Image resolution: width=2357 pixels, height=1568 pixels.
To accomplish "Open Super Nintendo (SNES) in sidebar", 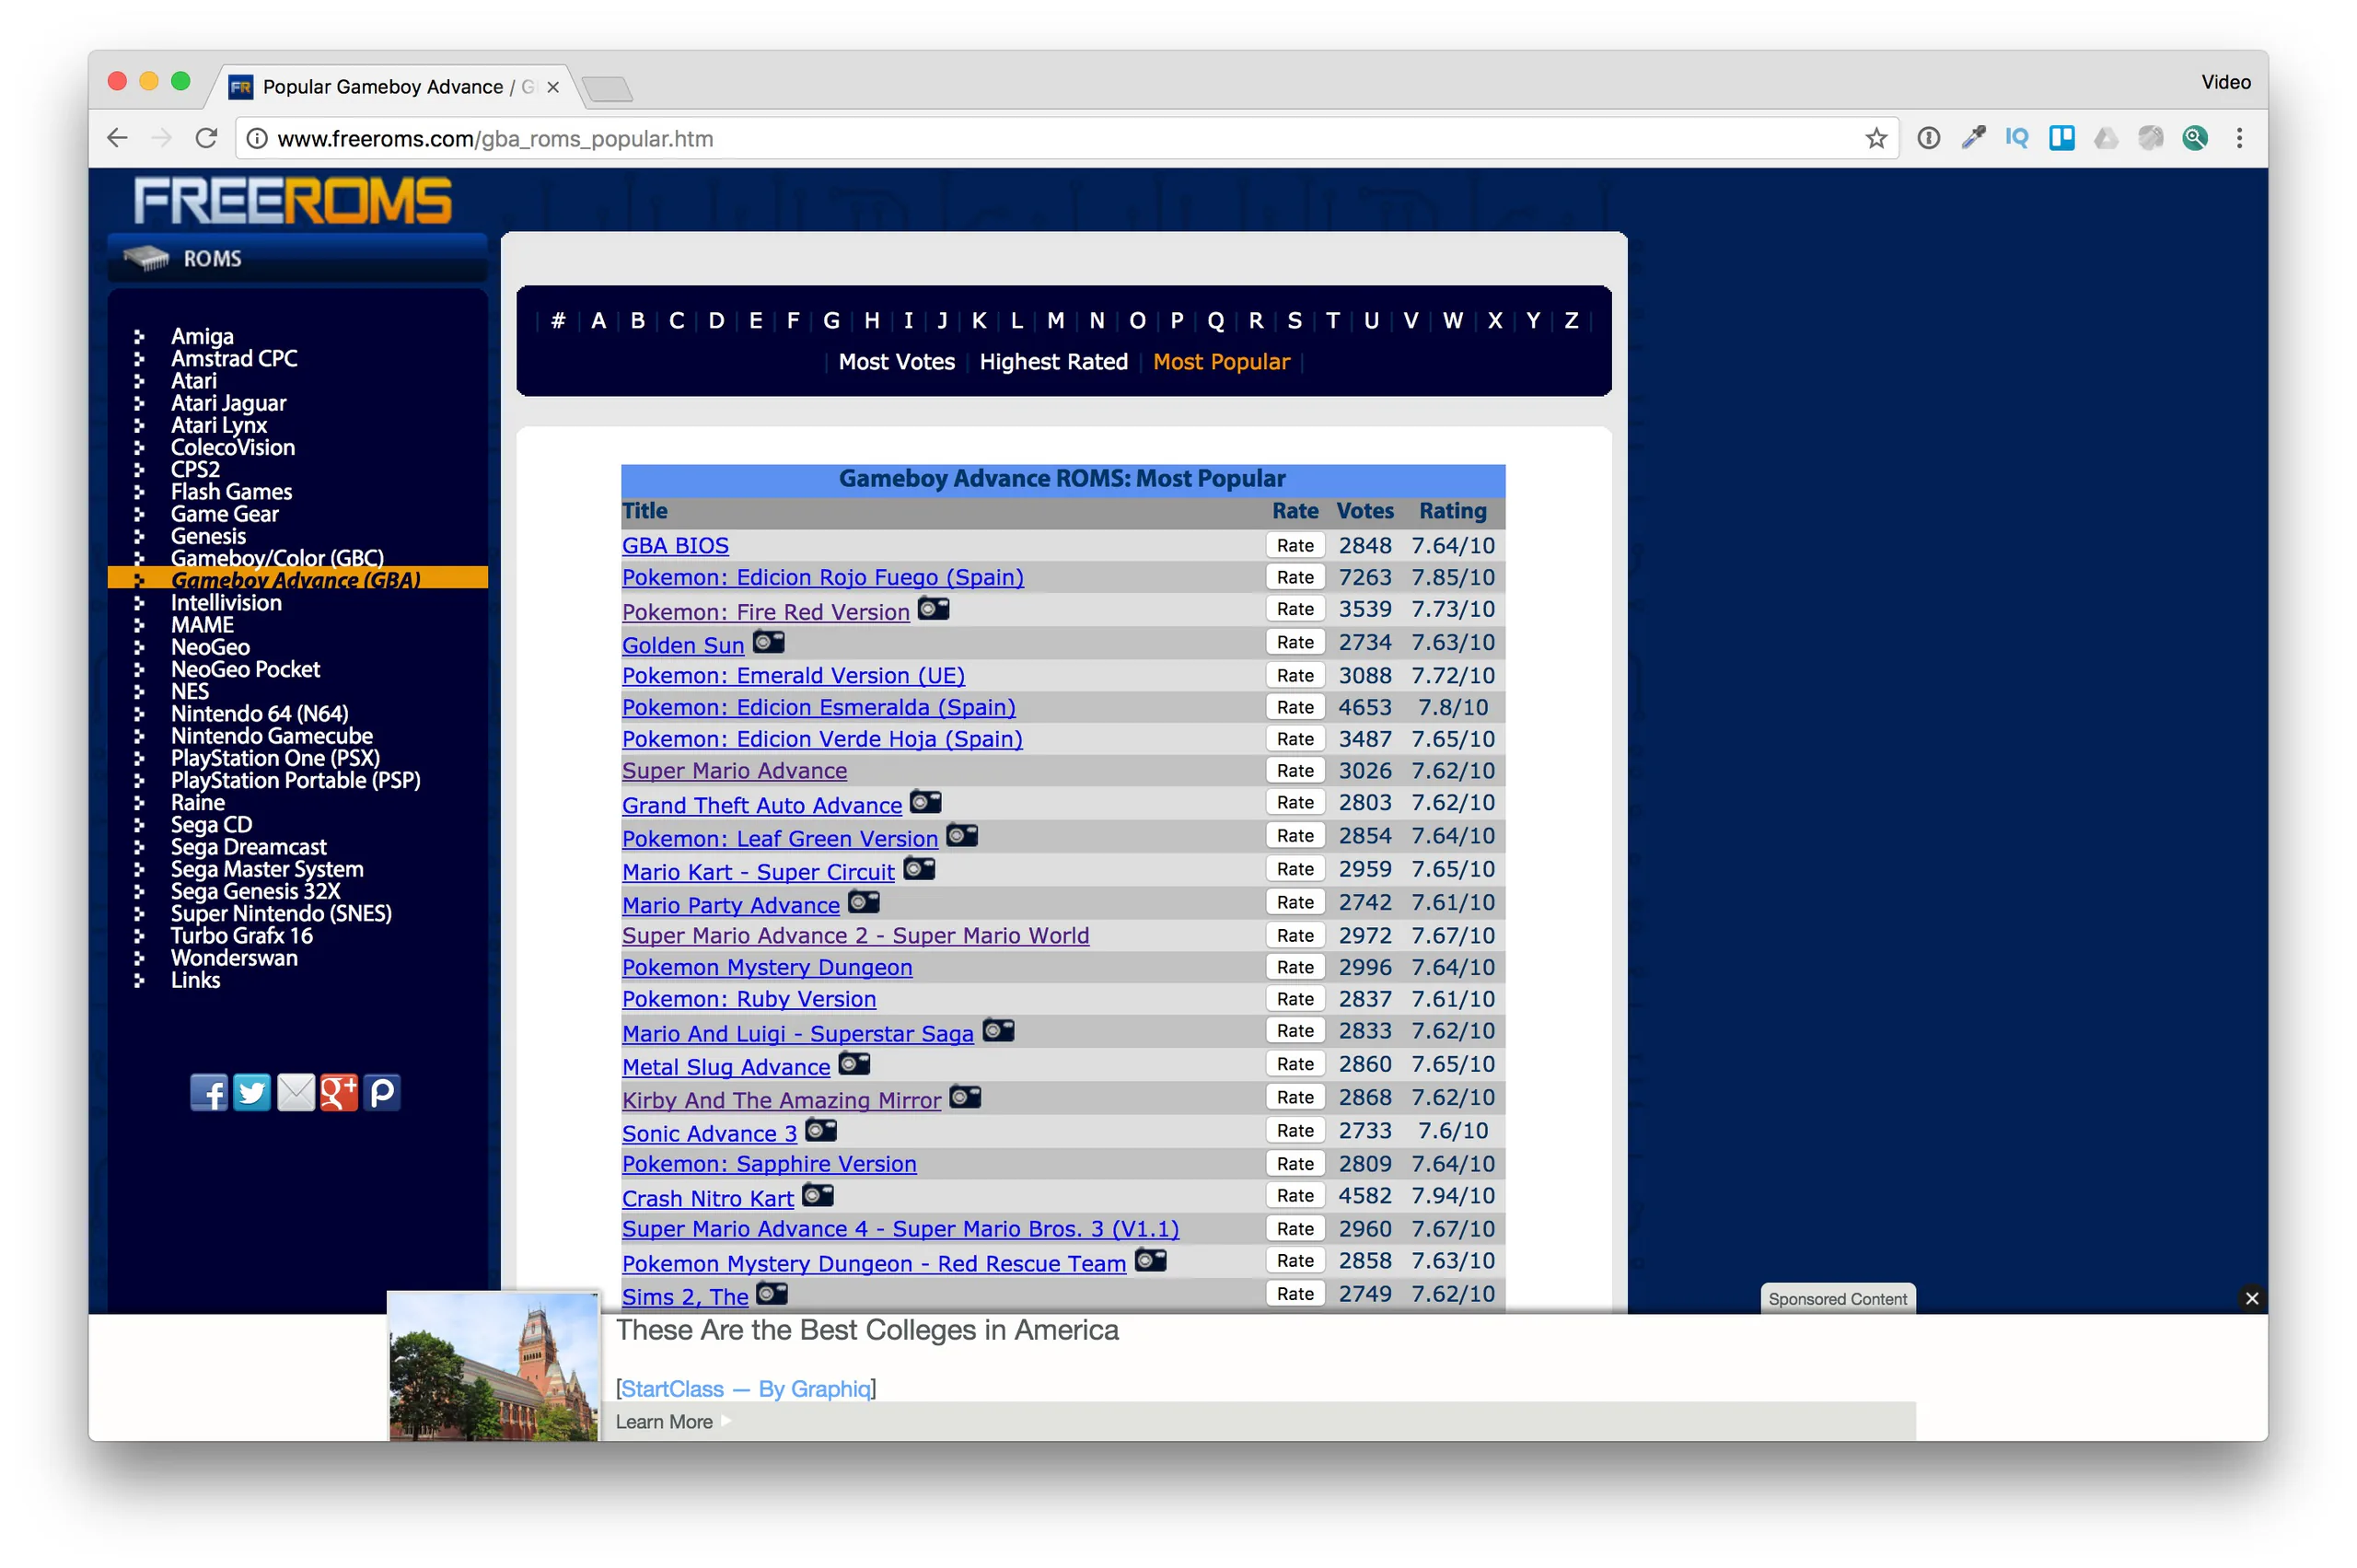I will (x=281, y=913).
